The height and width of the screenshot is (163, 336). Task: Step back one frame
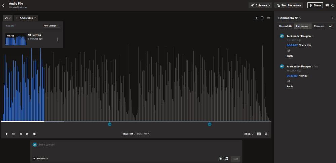click(x=21, y=134)
